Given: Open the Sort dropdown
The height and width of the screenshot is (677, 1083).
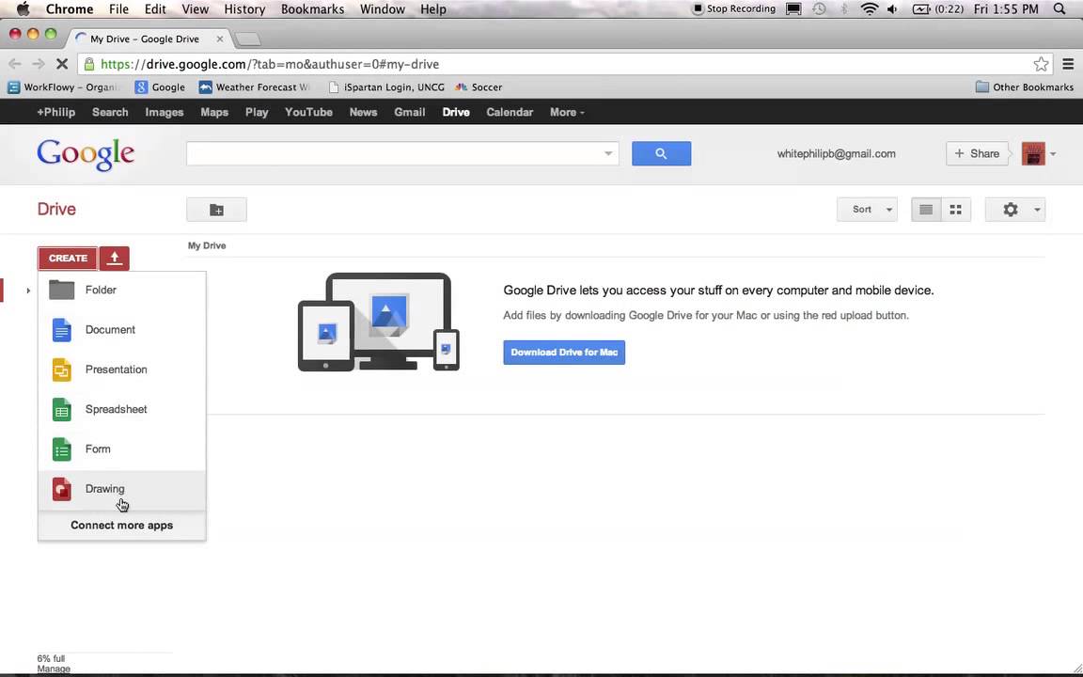Looking at the screenshot, I should pos(867,210).
